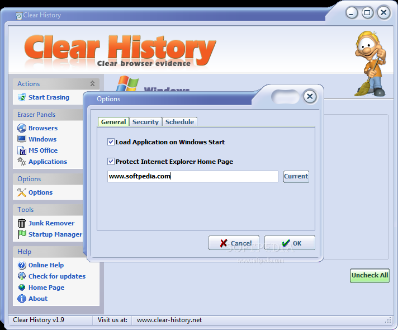Open the Options link in sidebar

coord(41,192)
